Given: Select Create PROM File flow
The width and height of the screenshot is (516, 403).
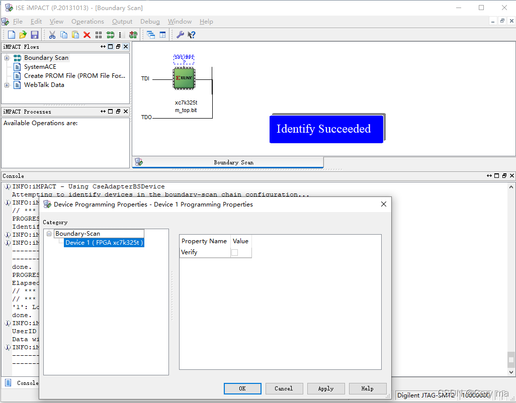Looking at the screenshot, I should coord(75,76).
